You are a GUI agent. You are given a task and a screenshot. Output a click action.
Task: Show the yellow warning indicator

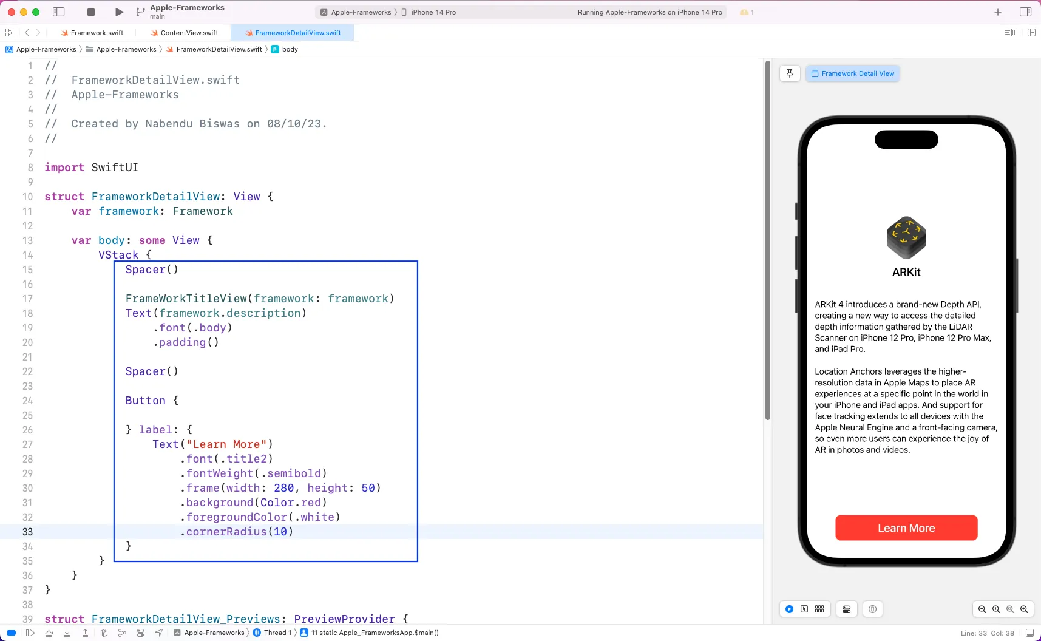tap(747, 12)
